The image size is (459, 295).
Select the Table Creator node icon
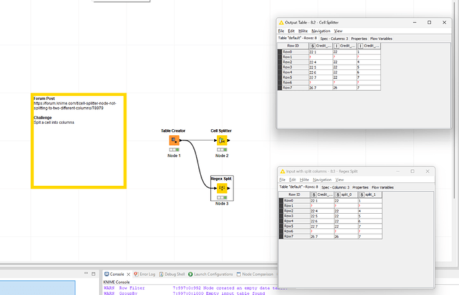tap(174, 141)
